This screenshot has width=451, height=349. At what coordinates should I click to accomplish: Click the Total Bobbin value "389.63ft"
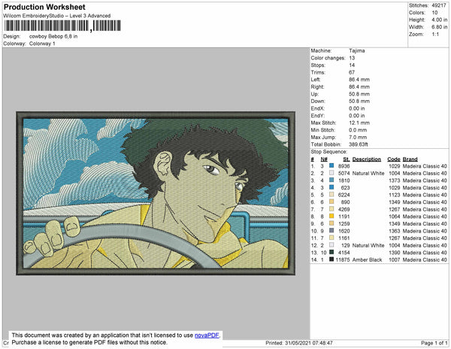pos(359,144)
